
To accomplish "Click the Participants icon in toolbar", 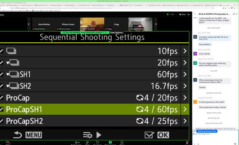I will (x=76, y=142).
